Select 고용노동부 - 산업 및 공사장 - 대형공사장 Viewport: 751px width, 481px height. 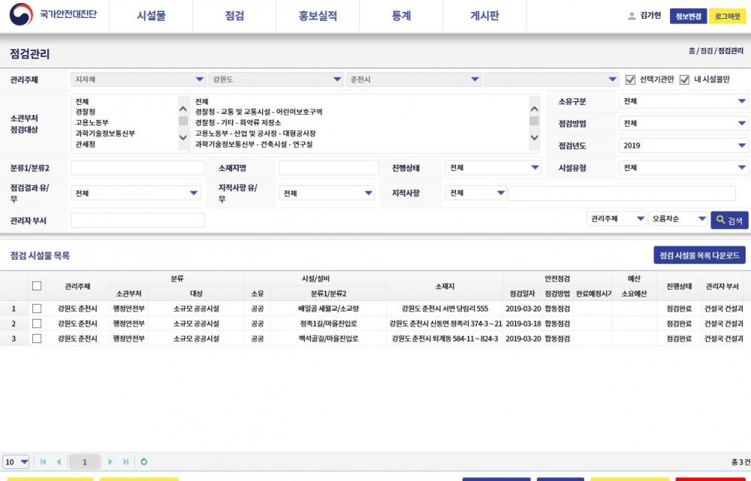[255, 134]
